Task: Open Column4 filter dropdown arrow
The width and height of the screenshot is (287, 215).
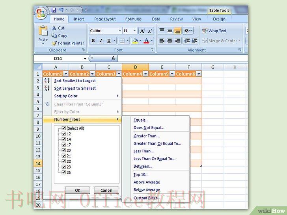Action: coord(145,74)
